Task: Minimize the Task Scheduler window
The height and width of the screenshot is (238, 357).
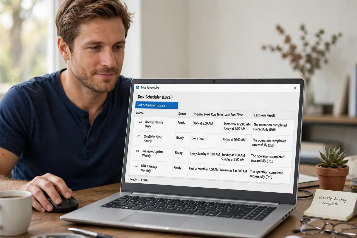Action: tap(277, 88)
